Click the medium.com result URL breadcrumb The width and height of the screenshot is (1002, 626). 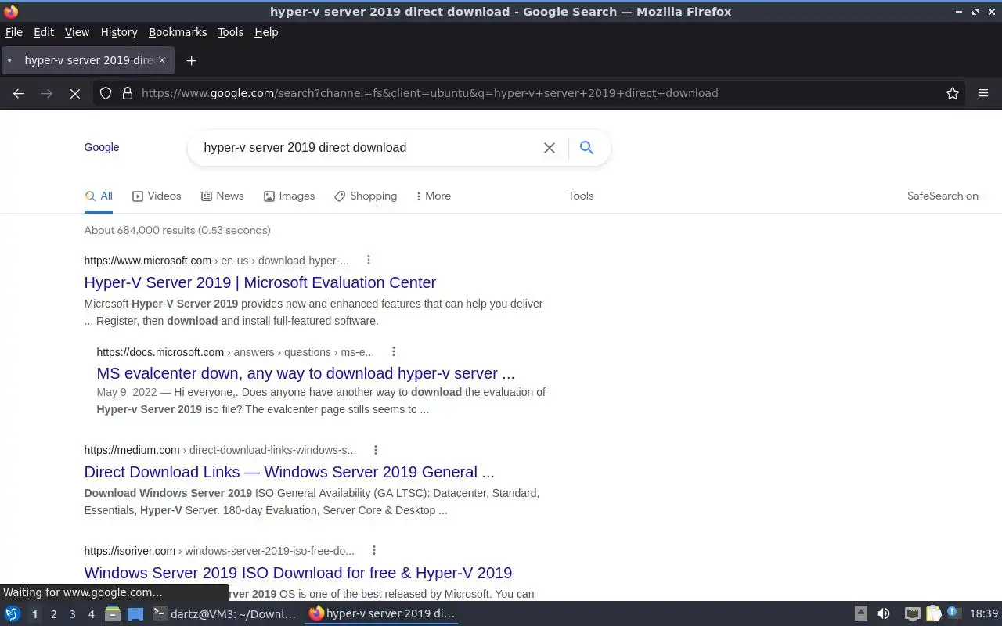[220, 450]
